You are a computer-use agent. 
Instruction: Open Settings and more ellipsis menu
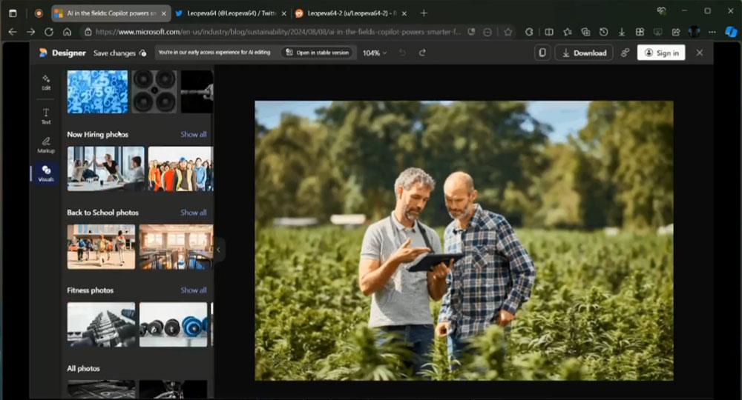pyautogui.click(x=712, y=32)
